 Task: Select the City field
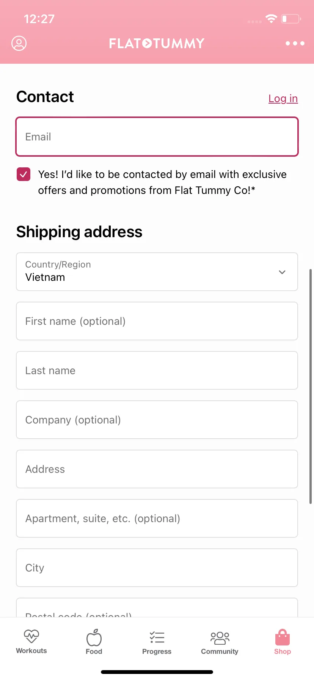point(157,568)
